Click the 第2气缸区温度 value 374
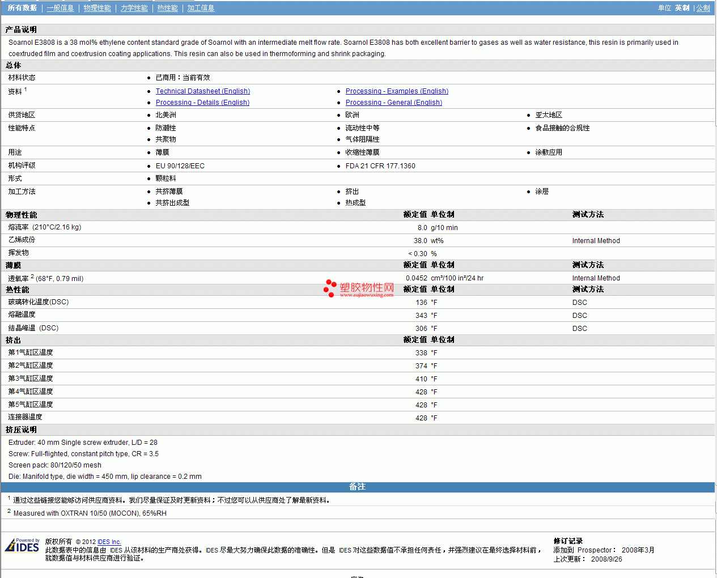This screenshot has height=578, width=717. coord(421,366)
